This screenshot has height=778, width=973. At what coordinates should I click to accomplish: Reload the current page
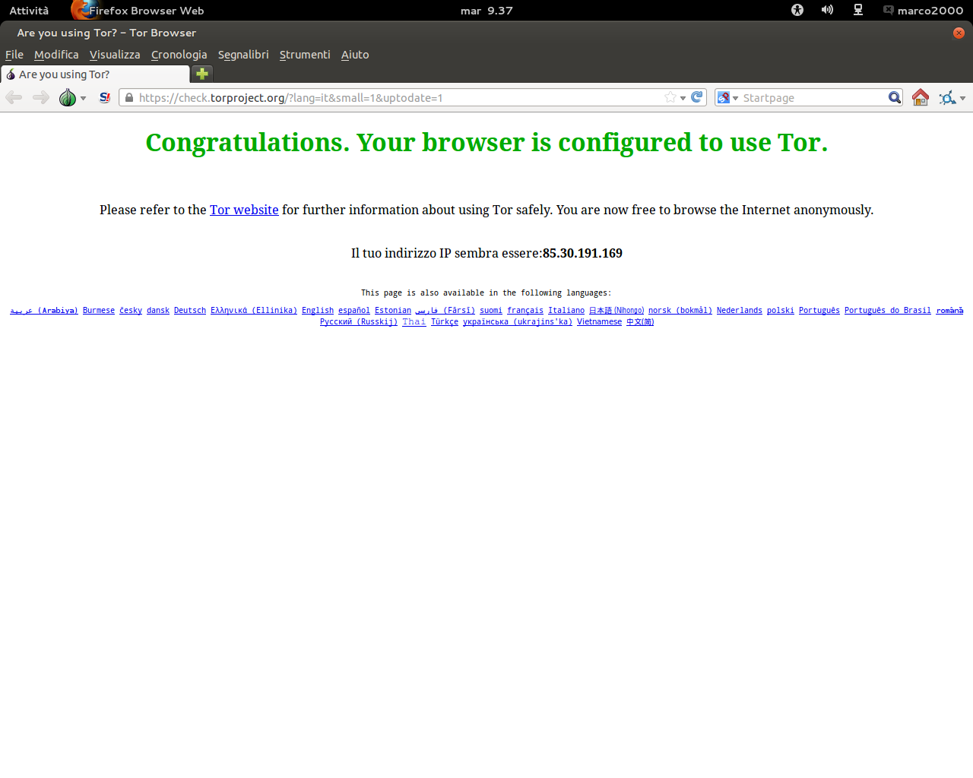(697, 96)
